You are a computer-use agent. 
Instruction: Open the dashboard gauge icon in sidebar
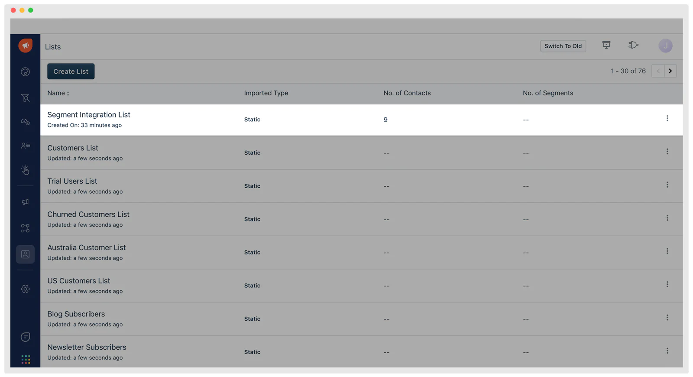pos(26,72)
